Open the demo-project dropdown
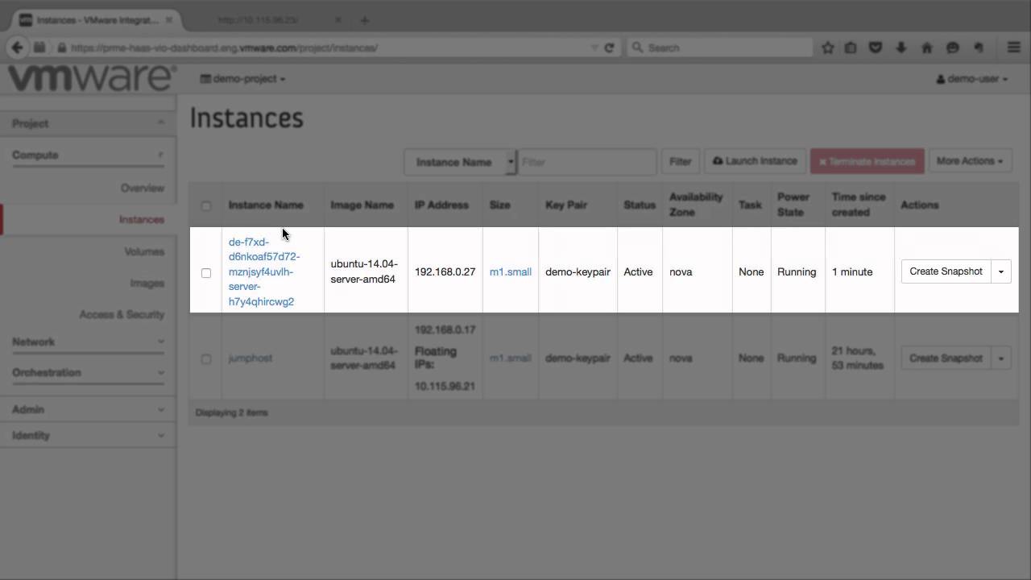This screenshot has height=580, width=1031. tap(242, 79)
